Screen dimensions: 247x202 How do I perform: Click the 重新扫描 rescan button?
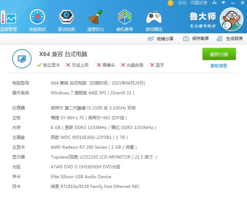pos(219,54)
